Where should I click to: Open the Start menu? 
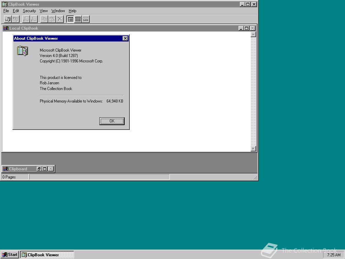10,255
